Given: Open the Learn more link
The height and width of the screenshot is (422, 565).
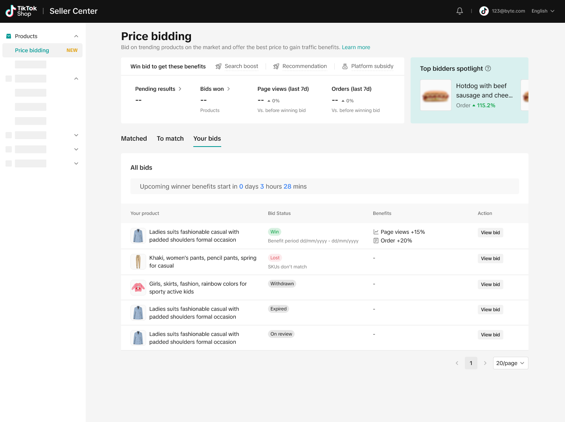Looking at the screenshot, I should pyautogui.click(x=356, y=47).
